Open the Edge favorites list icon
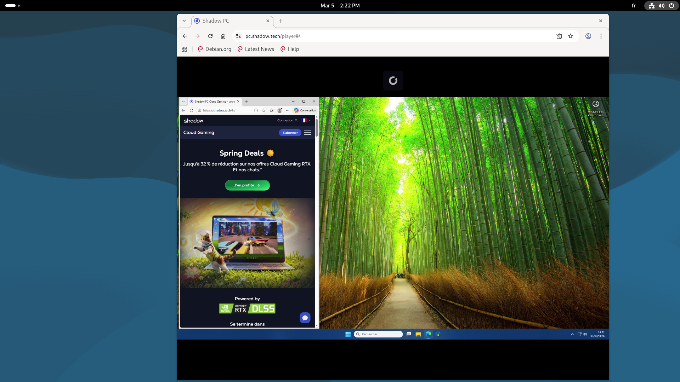This screenshot has width=680, height=382. (x=272, y=110)
